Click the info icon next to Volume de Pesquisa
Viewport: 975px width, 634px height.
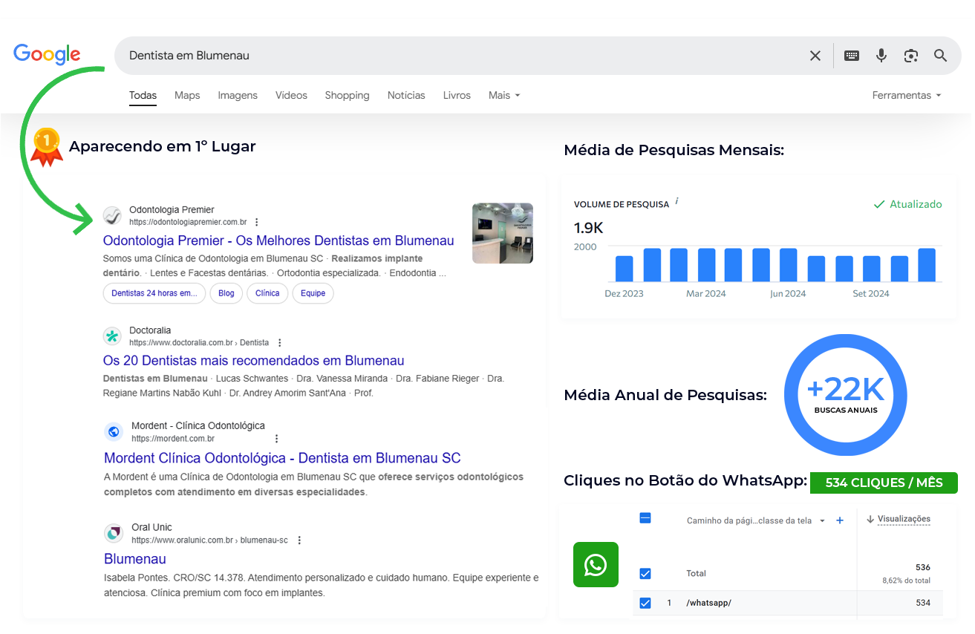[677, 201]
